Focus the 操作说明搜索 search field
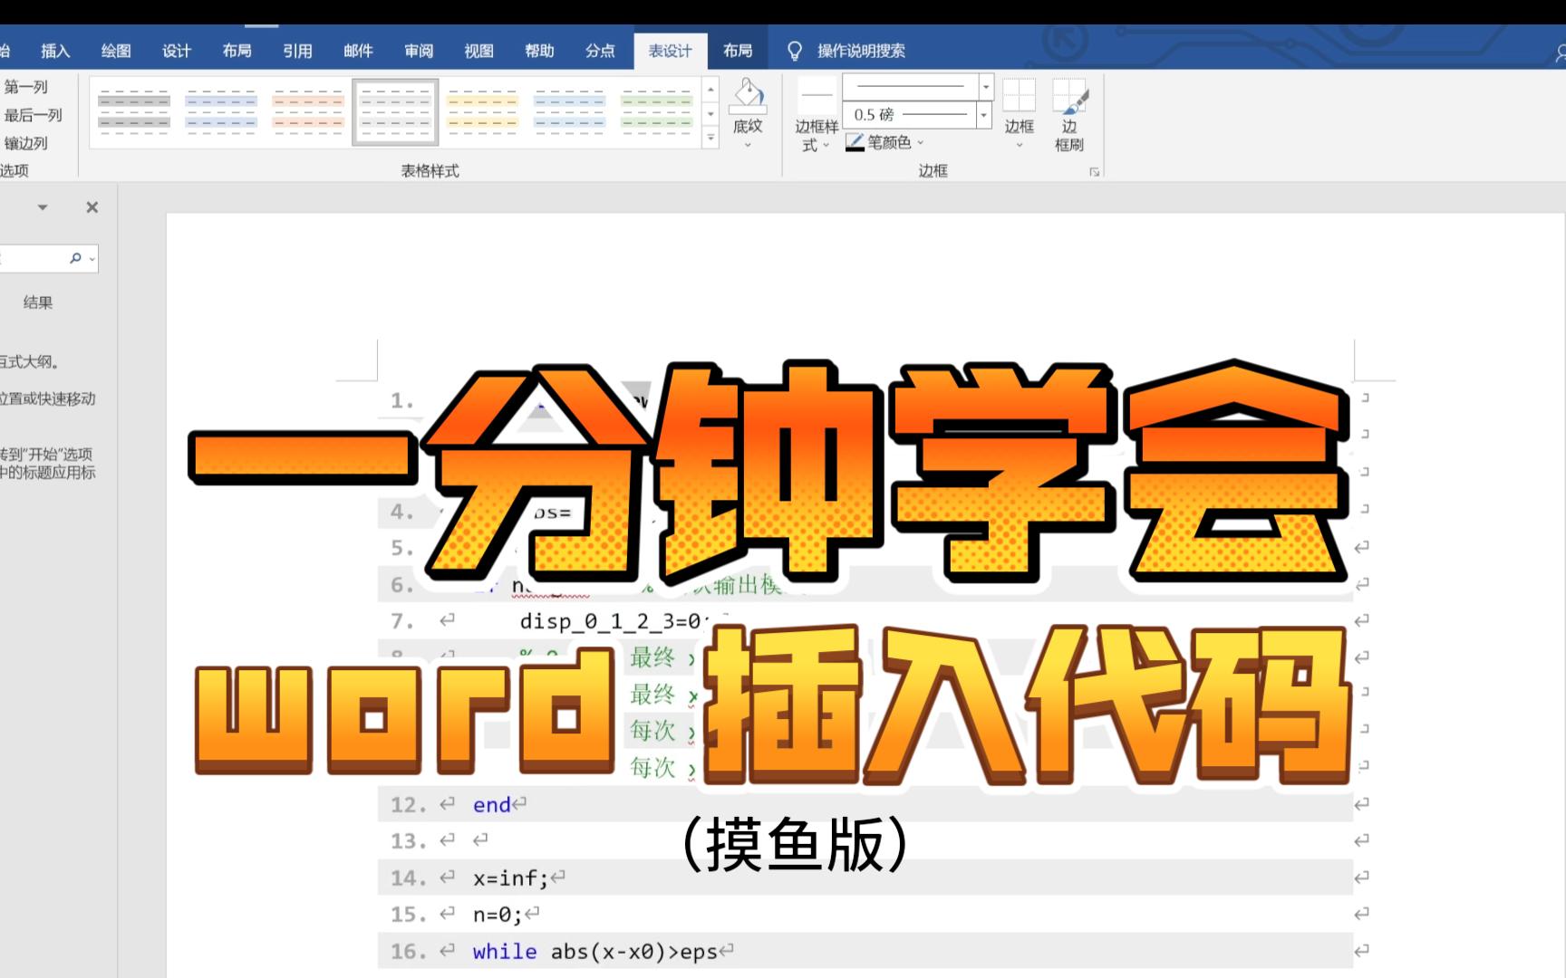Image resolution: width=1566 pixels, height=978 pixels. coord(861,51)
